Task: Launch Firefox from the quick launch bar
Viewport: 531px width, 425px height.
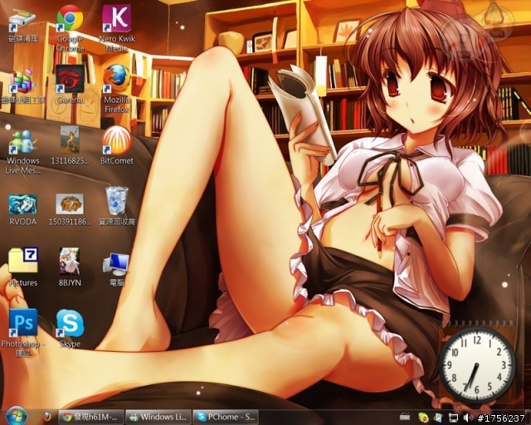Action: pos(46,417)
